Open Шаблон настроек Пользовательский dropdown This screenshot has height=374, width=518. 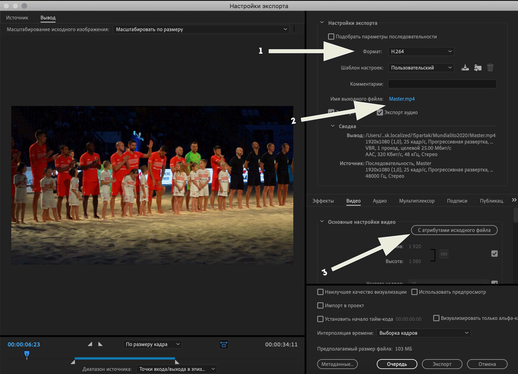point(421,68)
